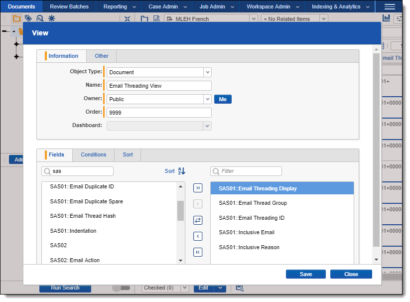410x302 pixels.
Task: Click scroll down arrow of fields list
Action: coord(180,261)
